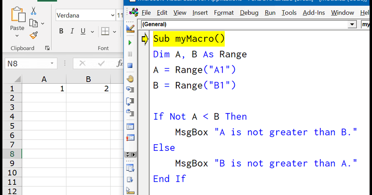Image resolution: width=372 pixels, height=195 pixels.
Task: Click the Step Into icon
Action: [x=130, y=89]
